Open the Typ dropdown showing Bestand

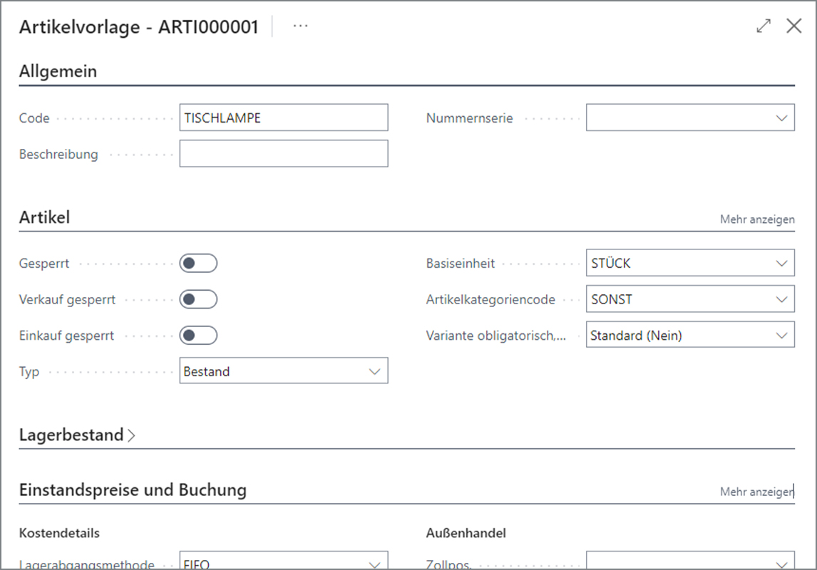point(284,370)
